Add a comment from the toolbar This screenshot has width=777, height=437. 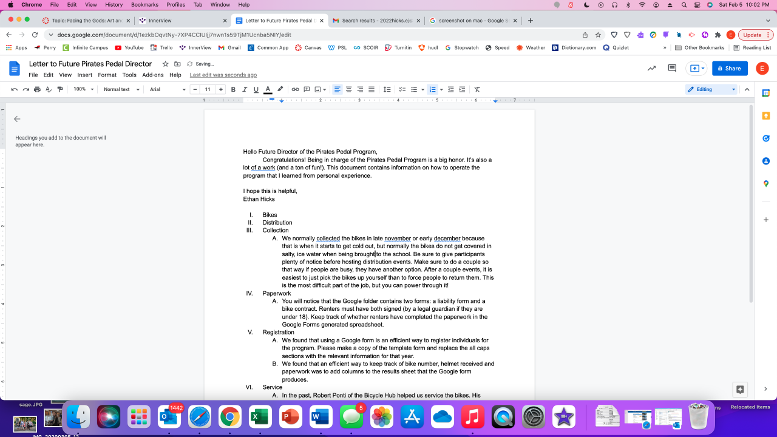click(x=307, y=89)
